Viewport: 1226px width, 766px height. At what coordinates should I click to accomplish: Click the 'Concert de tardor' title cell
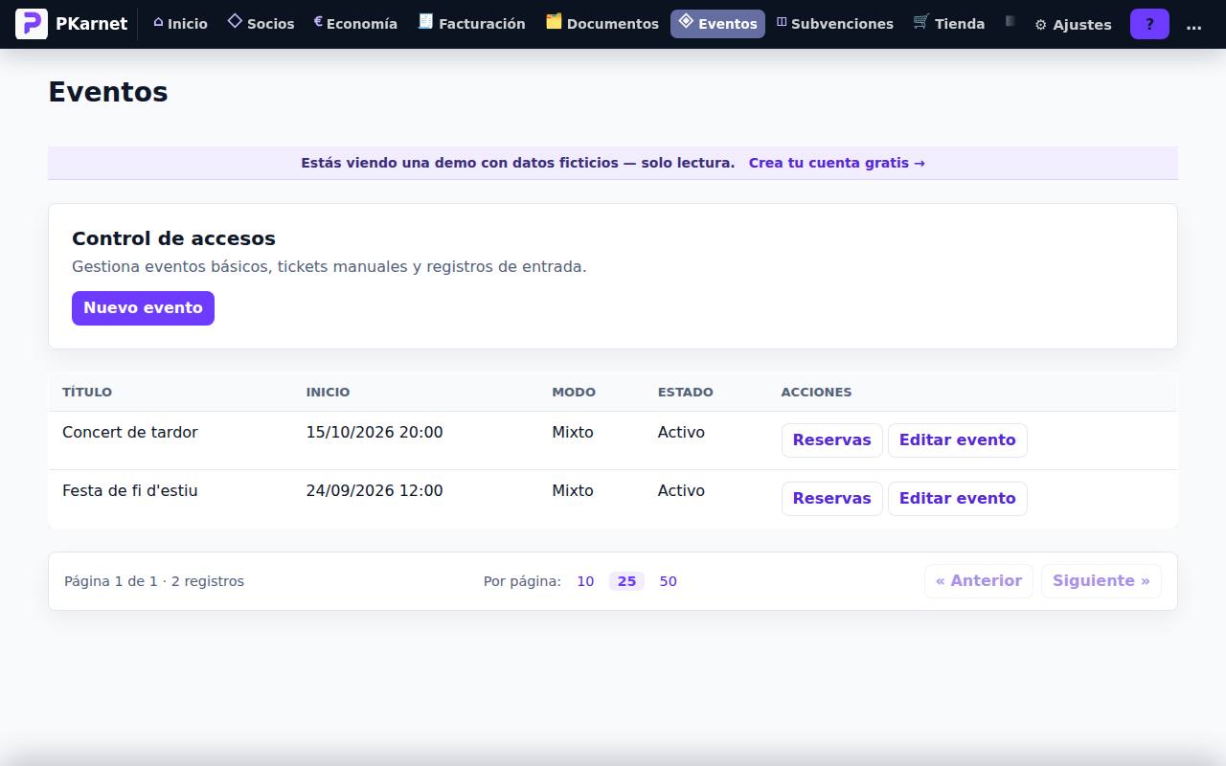tap(130, 433)
